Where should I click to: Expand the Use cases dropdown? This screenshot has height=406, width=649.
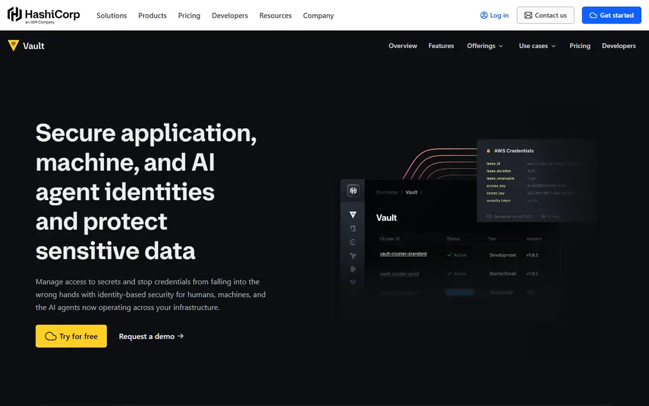[537, 46]
